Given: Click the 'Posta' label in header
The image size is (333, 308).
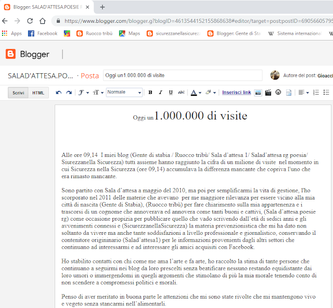Looking at the screenshot, I should click(89, 76).
